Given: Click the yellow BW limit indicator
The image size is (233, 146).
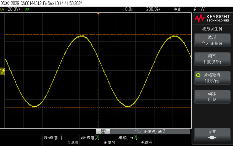Looking at the screenshot, I should (2, 9).
